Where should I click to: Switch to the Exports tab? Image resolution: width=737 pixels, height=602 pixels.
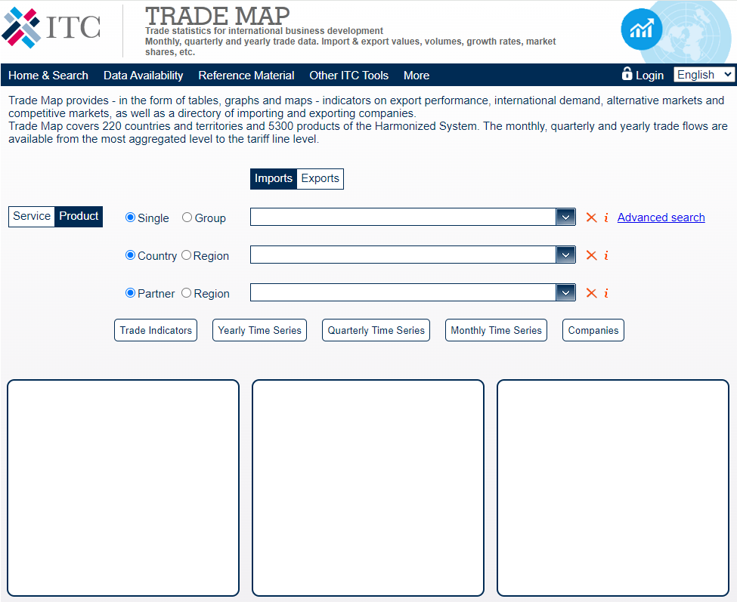(320, 179)
